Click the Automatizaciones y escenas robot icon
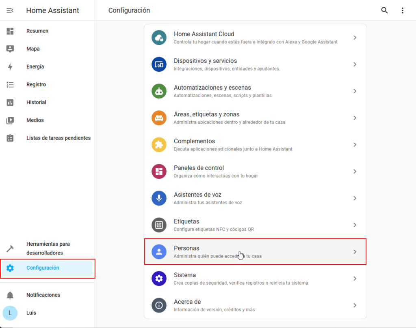 coord(159,91)
